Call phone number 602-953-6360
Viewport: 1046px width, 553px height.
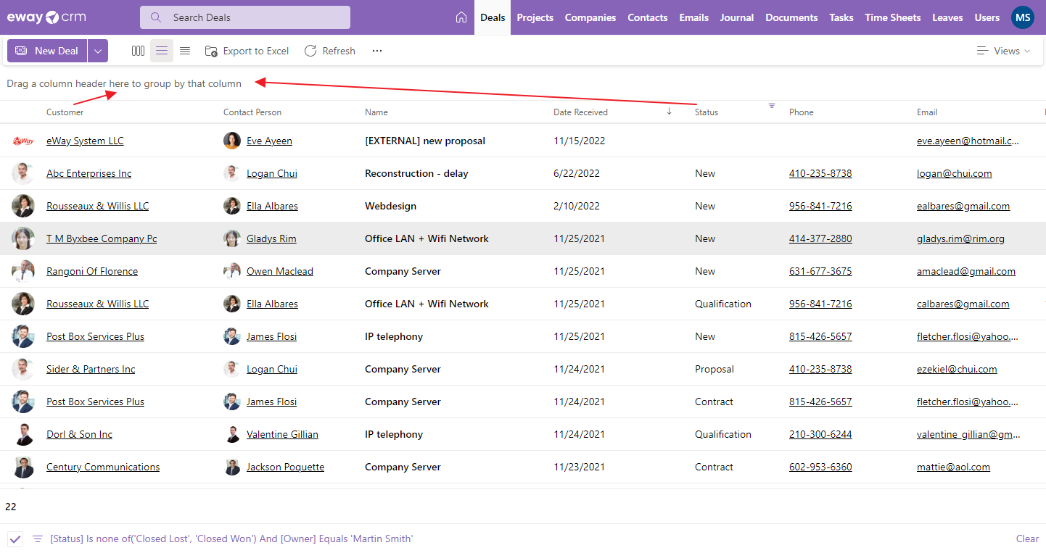[x=820, y=467]
